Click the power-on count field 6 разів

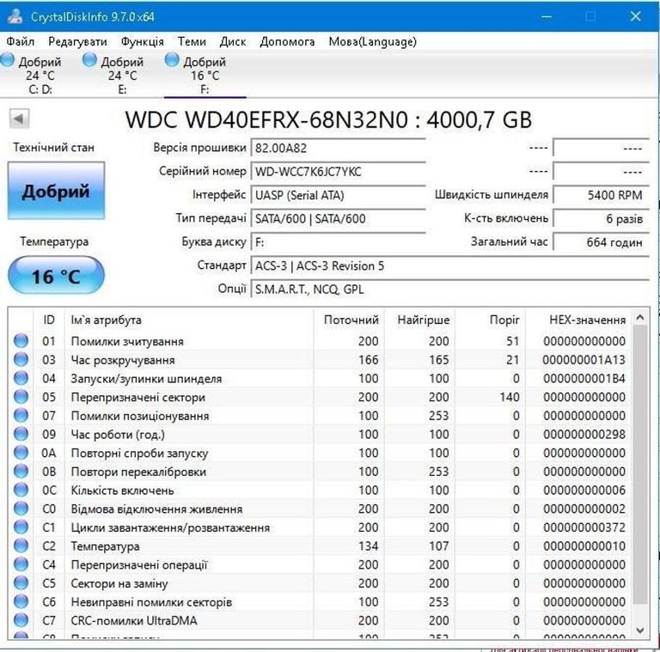(x=601, y=219)
